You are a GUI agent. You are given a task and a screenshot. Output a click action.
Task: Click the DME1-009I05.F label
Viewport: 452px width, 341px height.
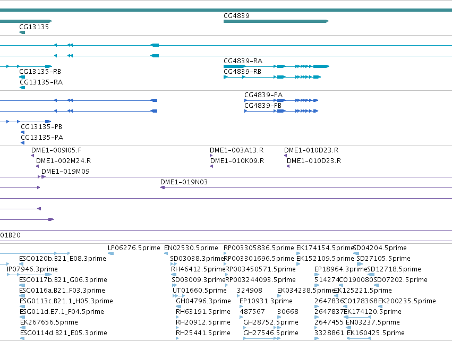56,150
